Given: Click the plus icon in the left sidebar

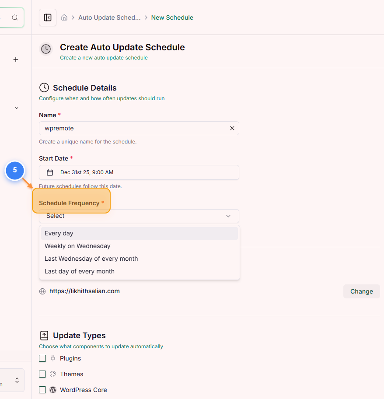Looking at the screenshot, I should (x=15, y=59).
